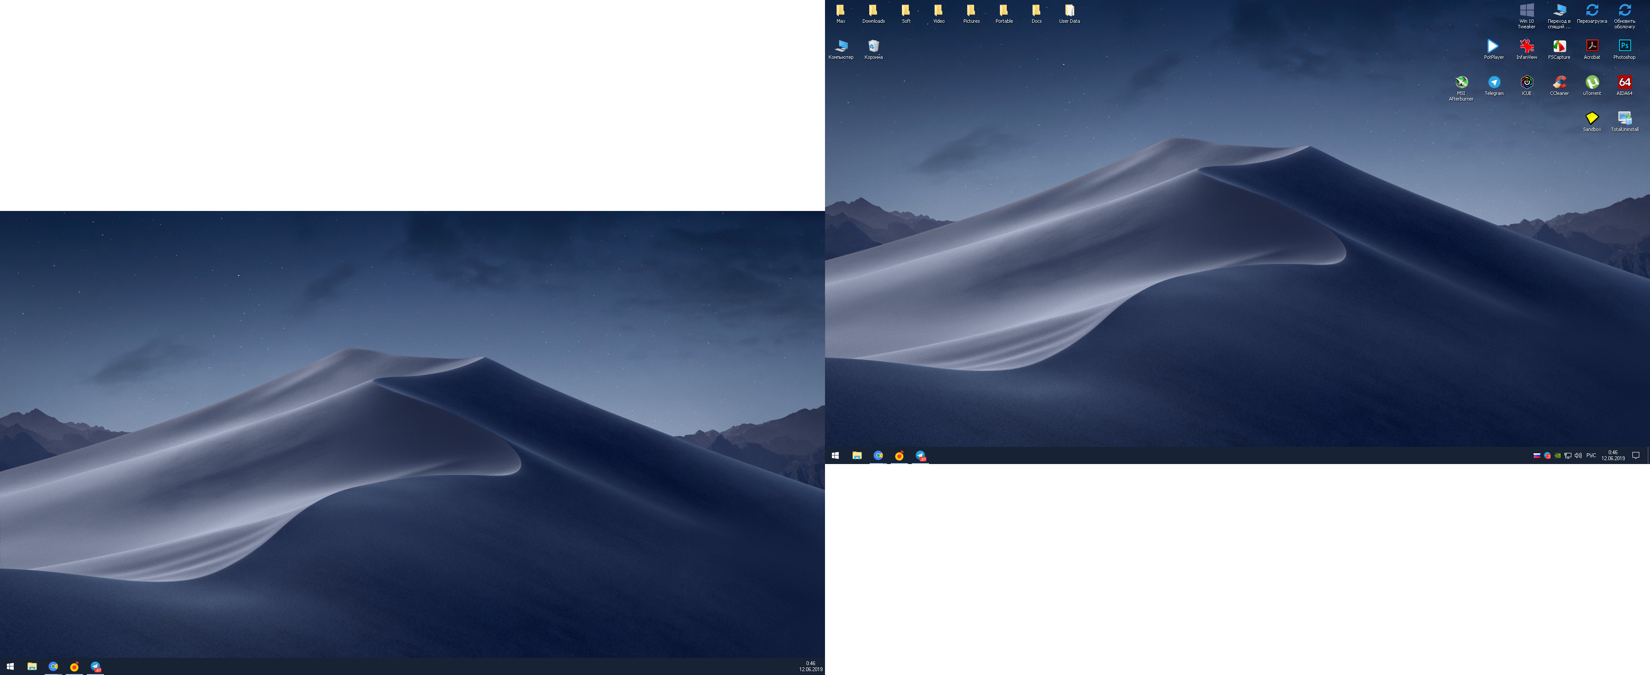The height and width of the screenshot is (675, 1650).
Task: Launch the TotalUninstall desktop shortcut
Action: pos(1624,122)
